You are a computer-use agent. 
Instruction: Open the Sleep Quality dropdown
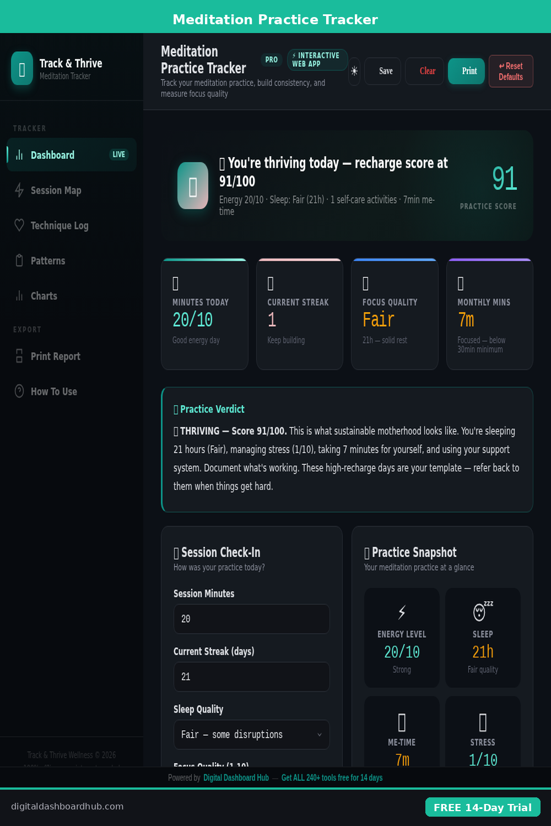click(x=251, y=735)
